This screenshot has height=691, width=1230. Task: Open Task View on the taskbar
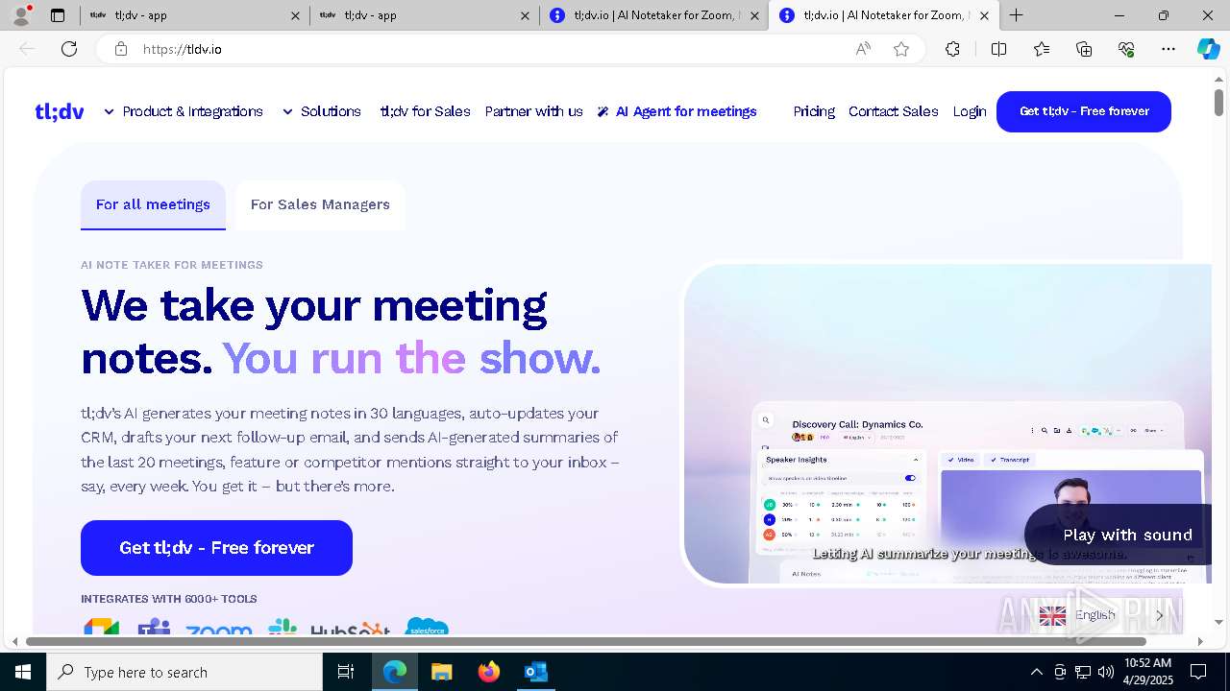coord(346,672)
